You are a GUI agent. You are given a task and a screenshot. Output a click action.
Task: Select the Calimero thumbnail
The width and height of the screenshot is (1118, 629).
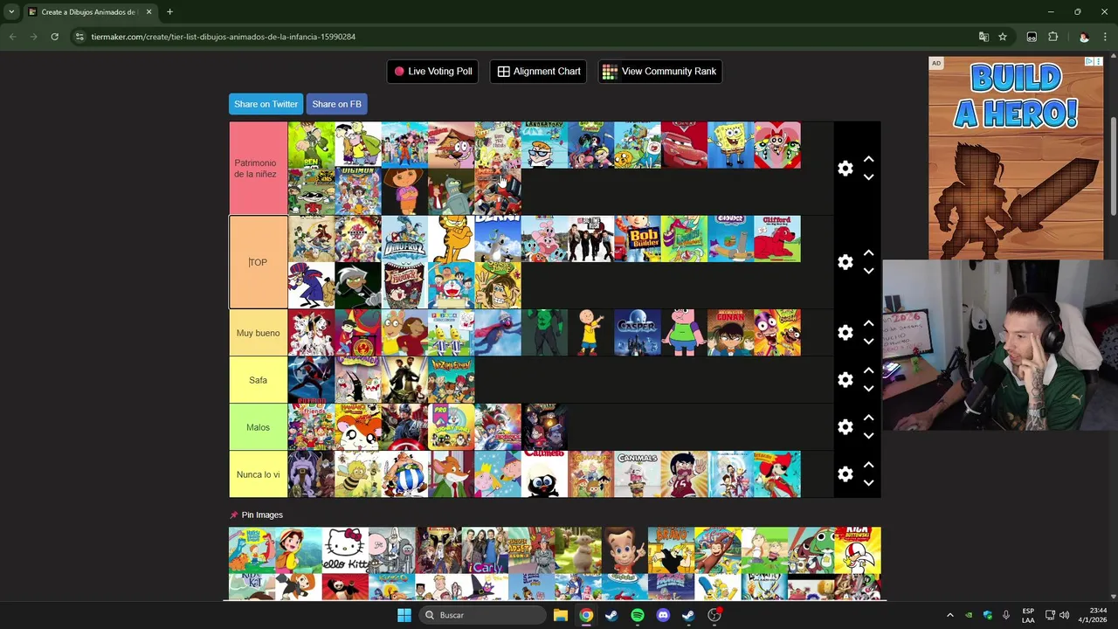point(544,474)
